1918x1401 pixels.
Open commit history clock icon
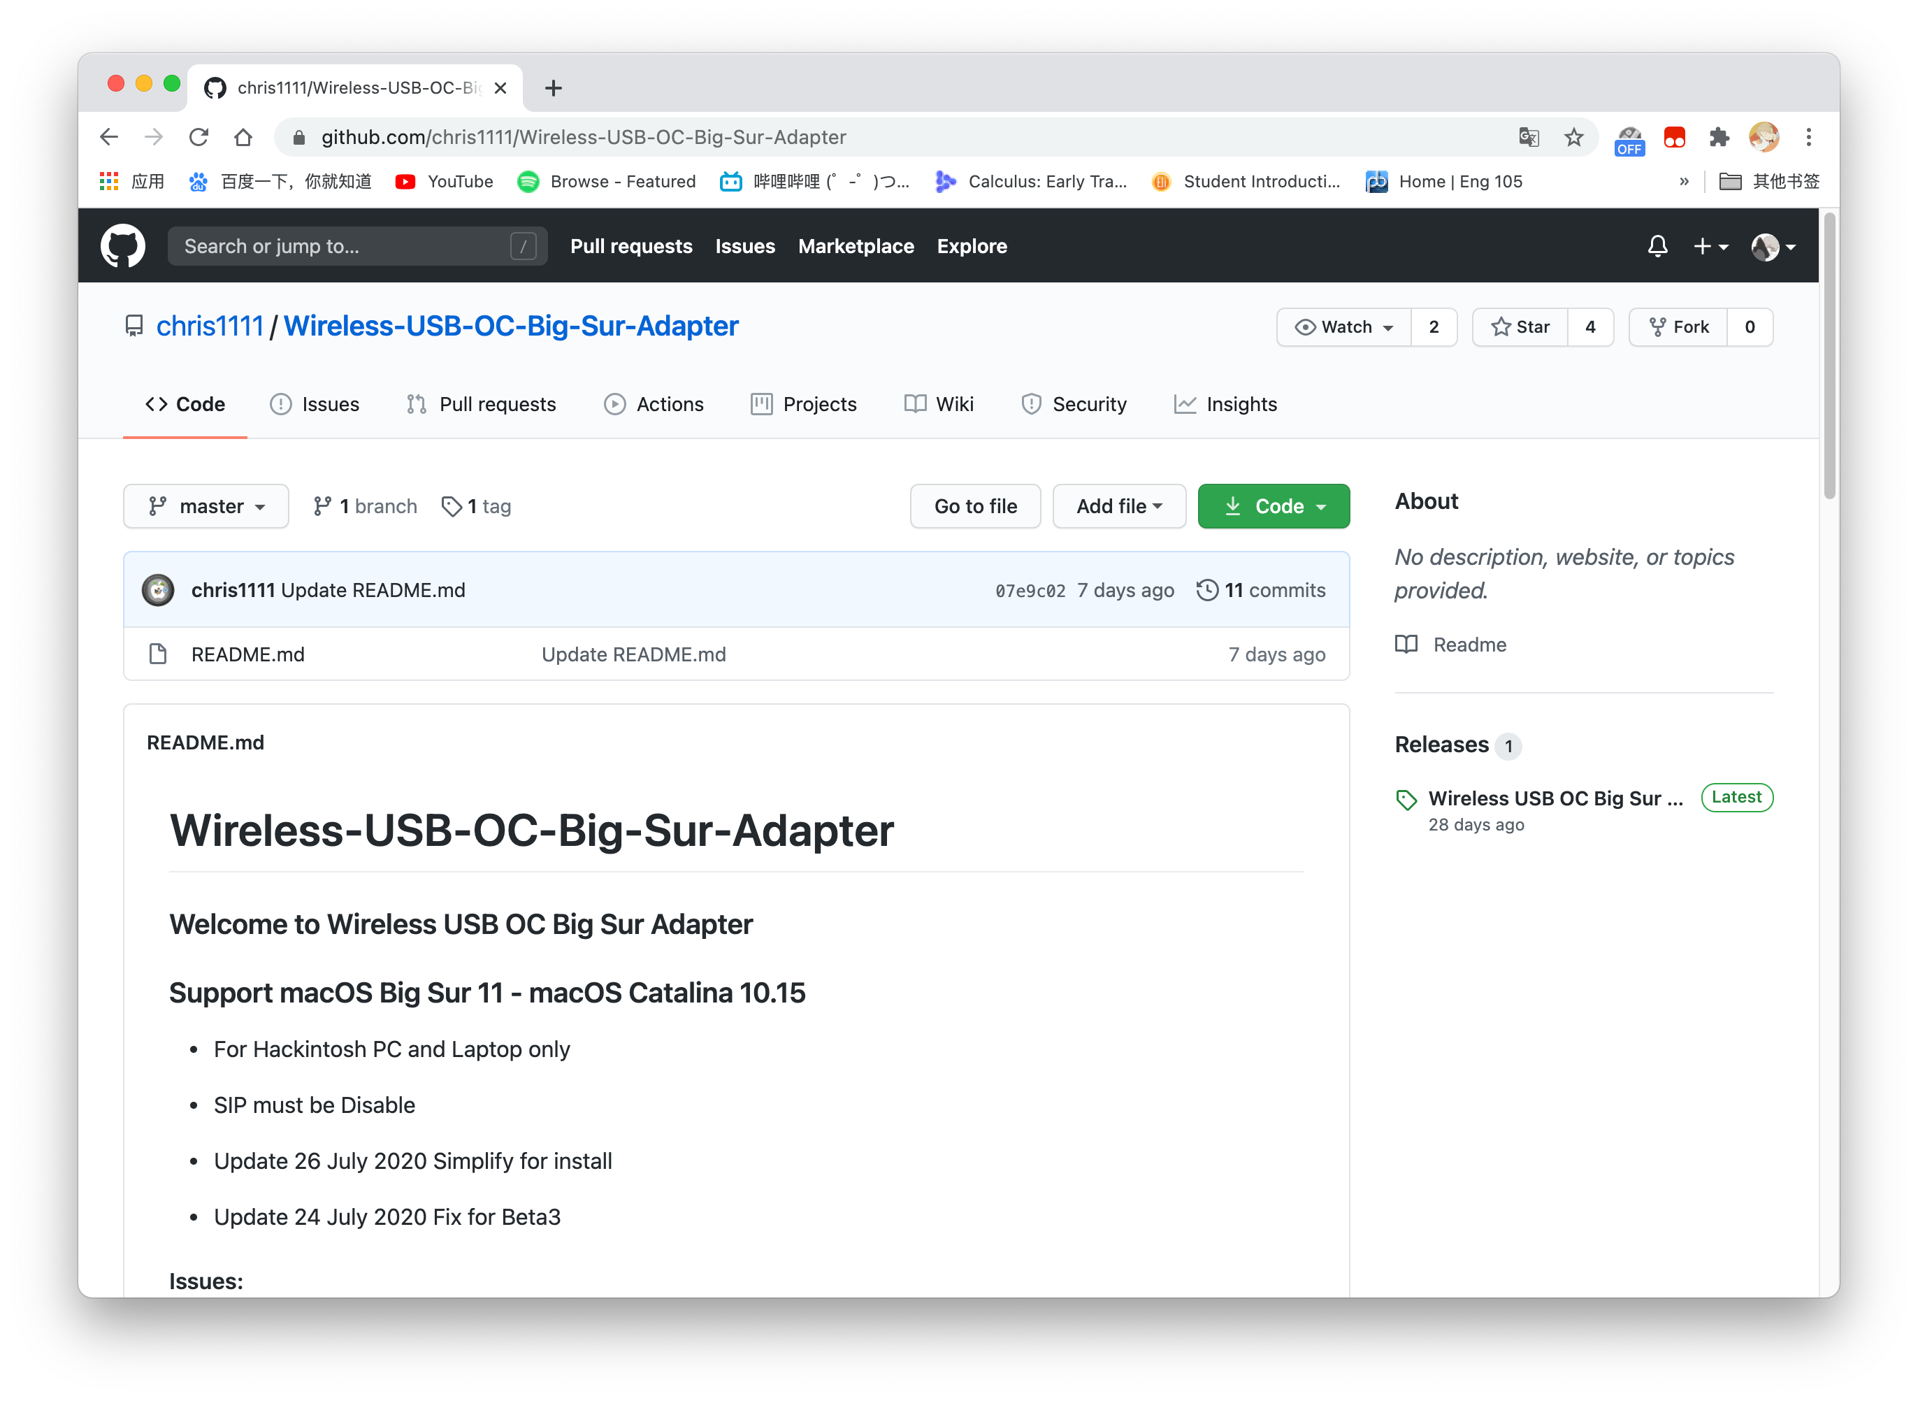1206,590
